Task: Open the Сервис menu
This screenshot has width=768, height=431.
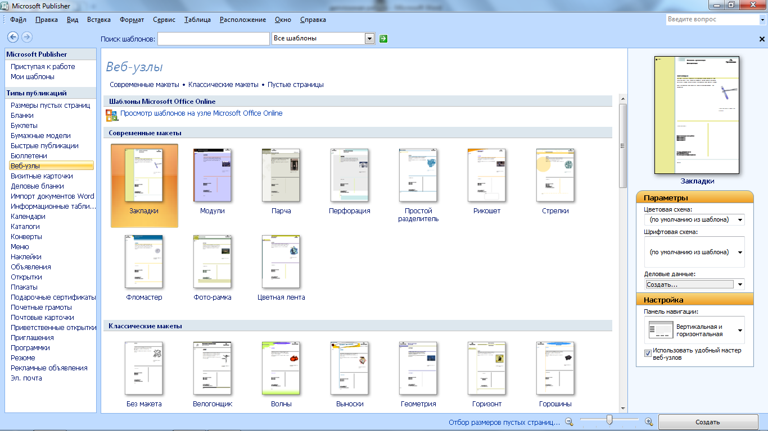Action: tap(164, 20)
